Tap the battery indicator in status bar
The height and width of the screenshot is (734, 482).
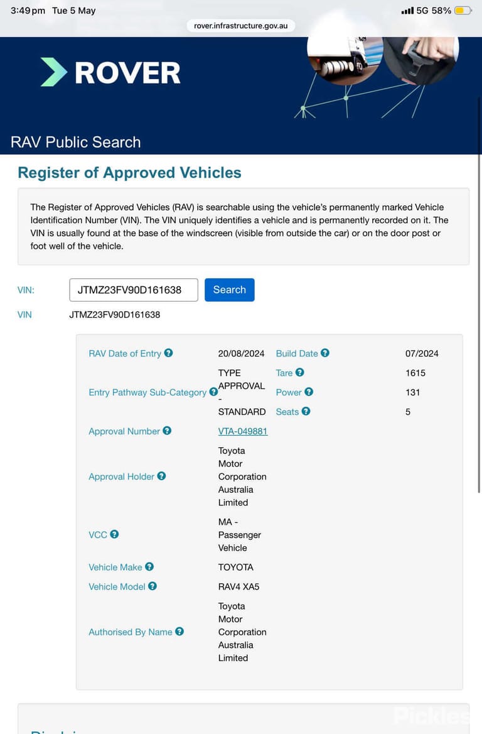(x=463, y=10)
